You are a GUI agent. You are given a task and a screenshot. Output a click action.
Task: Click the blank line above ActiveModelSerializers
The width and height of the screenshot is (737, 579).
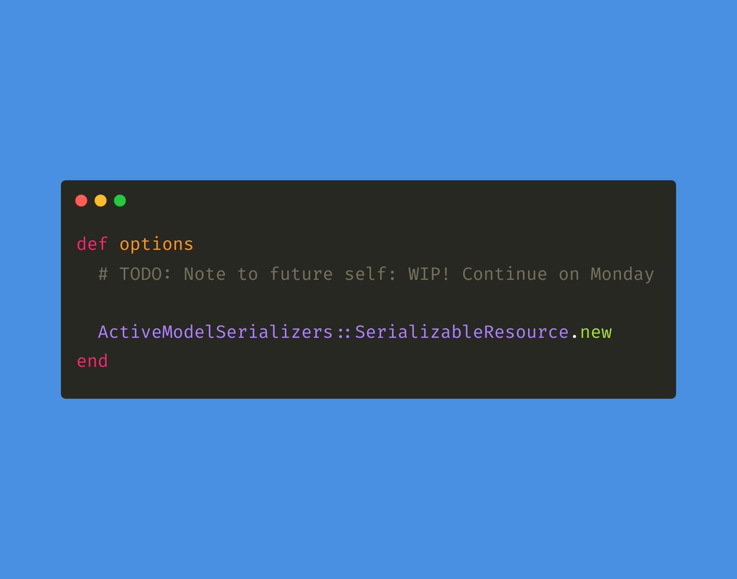368,303
